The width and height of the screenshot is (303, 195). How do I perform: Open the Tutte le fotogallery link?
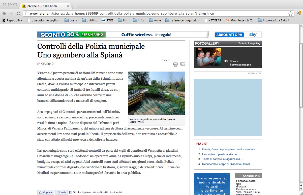pos(249,44)
